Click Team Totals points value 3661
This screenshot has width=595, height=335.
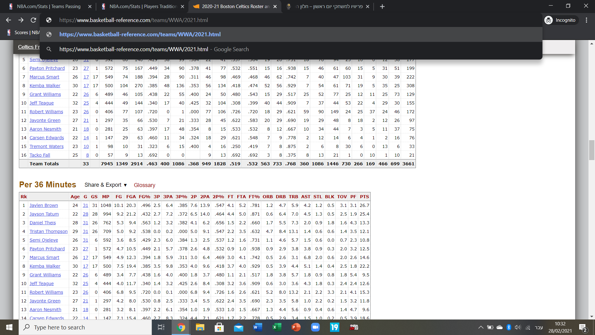click(x=408, y=164)
